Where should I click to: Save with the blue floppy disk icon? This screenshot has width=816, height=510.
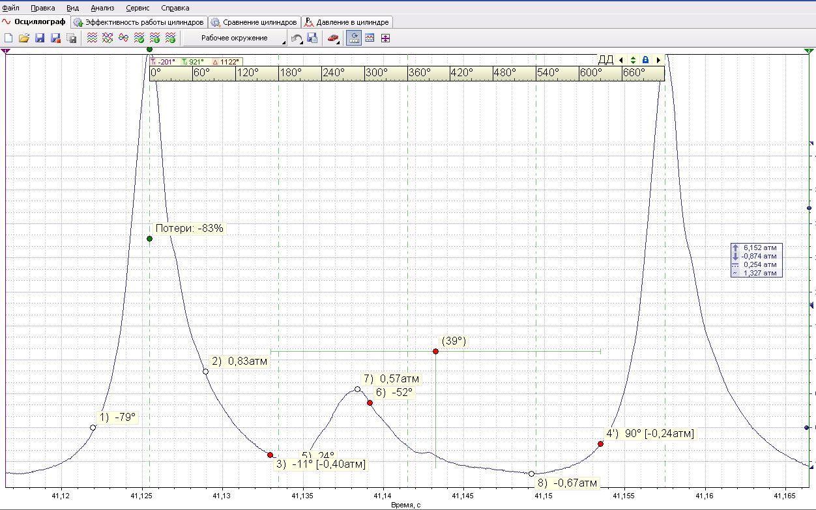tap(40, 38)
